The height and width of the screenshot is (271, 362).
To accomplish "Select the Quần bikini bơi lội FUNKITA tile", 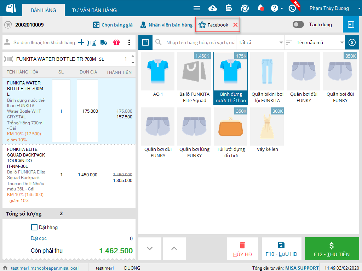I will click(267, 78).
